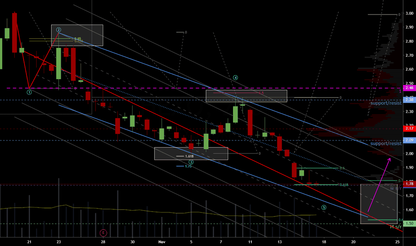Click the circled wave 3 label

[x=191, y=162]
